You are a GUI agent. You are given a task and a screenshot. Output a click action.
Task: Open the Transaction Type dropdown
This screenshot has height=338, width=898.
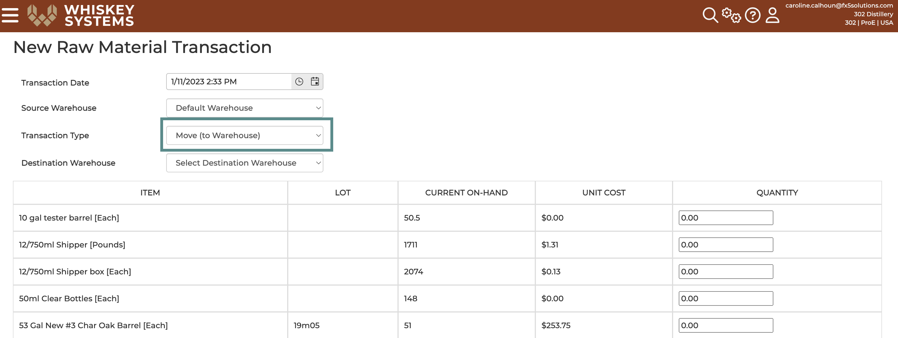pos(245,135)
